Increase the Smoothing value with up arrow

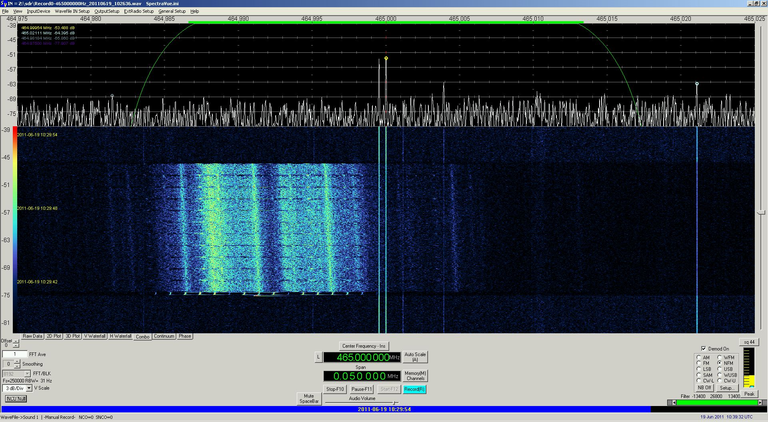pos(17,362)
